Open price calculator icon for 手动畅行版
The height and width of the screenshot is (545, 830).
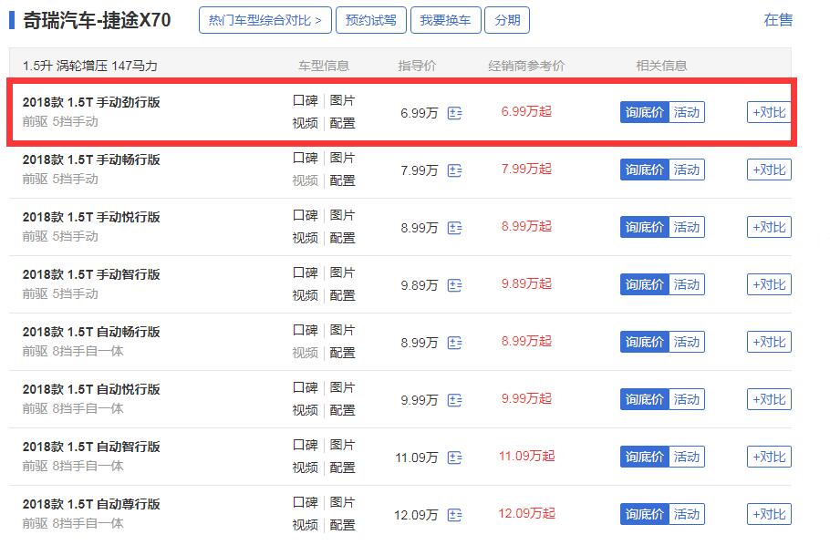(x=454, y=170)
